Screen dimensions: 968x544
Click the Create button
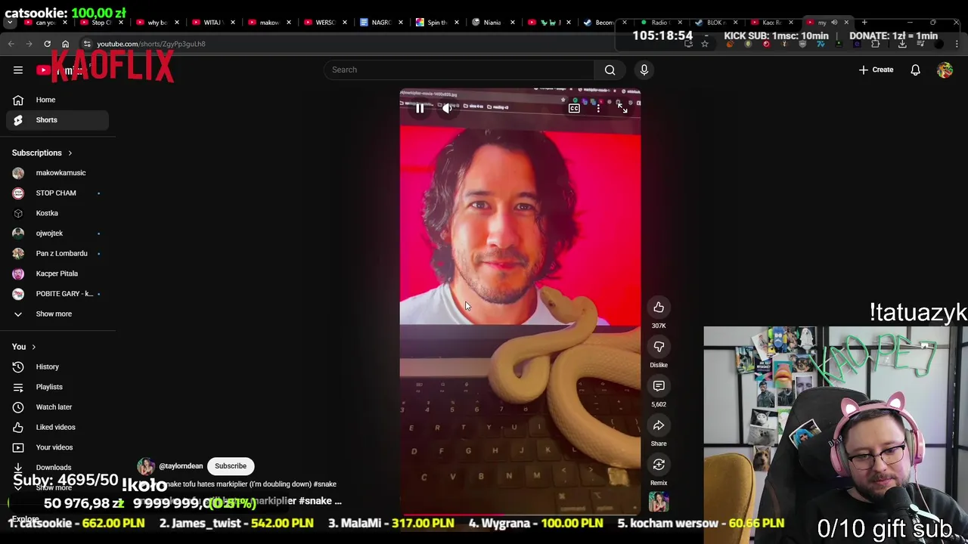pyautogui.click(x=876, y=70)
